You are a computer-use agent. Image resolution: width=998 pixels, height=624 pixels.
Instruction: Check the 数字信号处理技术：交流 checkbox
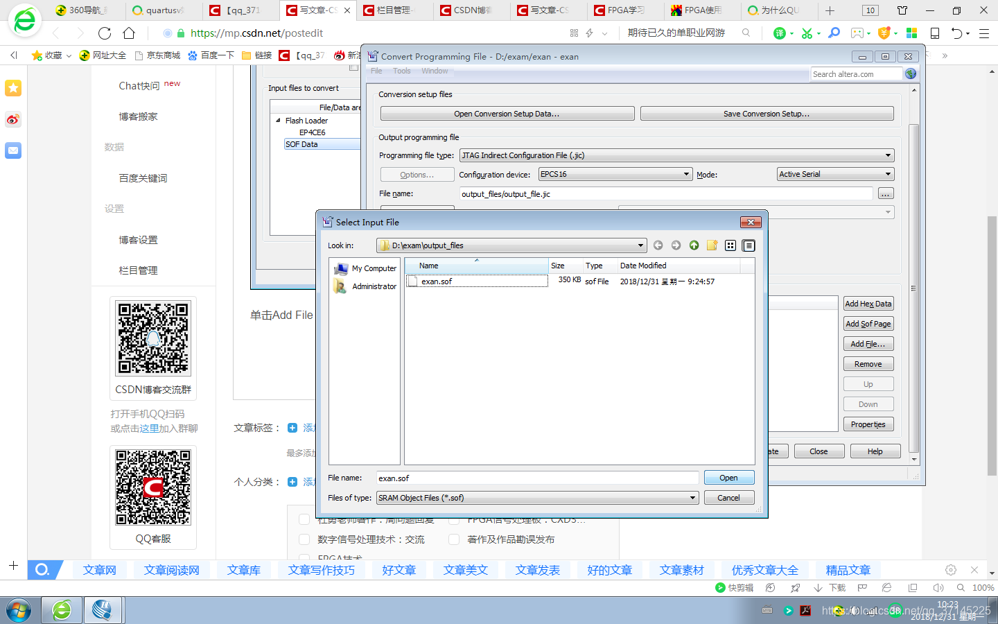(304, 539)
